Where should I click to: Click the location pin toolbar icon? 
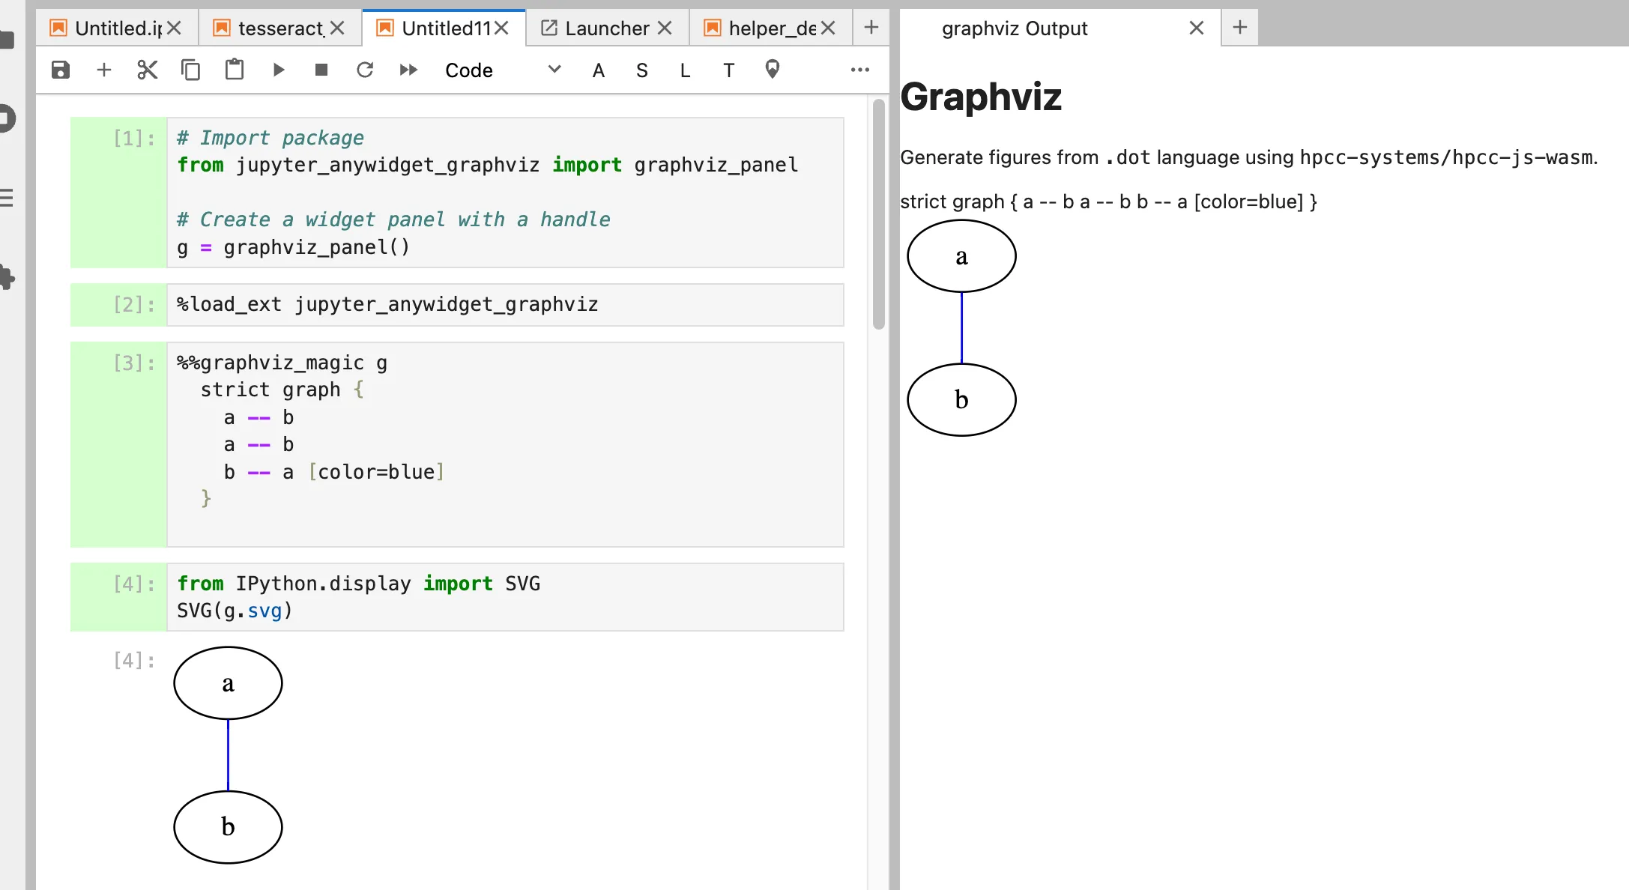click(772, 70)
